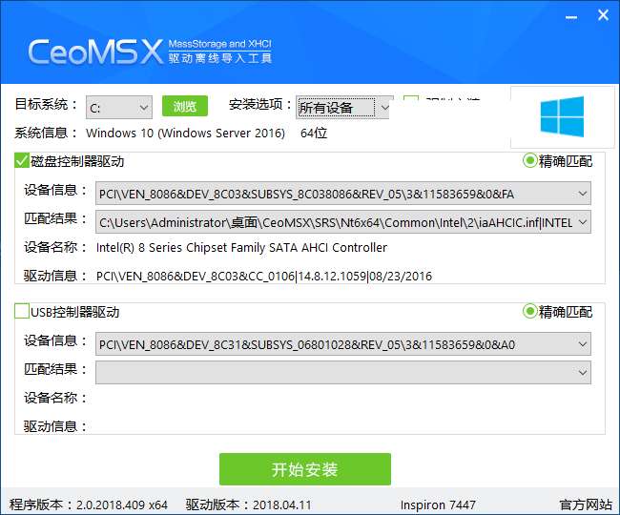Click the 驱动离线导入工具 subtitle text

click(220, 58)
